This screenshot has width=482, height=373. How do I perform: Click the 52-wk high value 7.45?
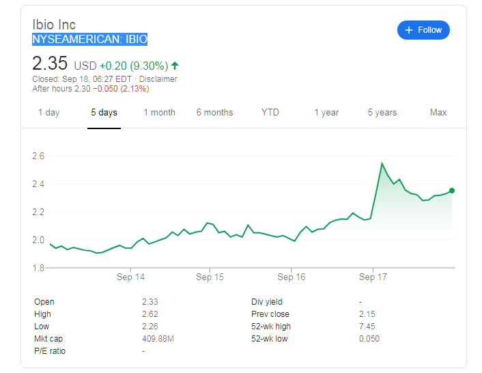367,327
